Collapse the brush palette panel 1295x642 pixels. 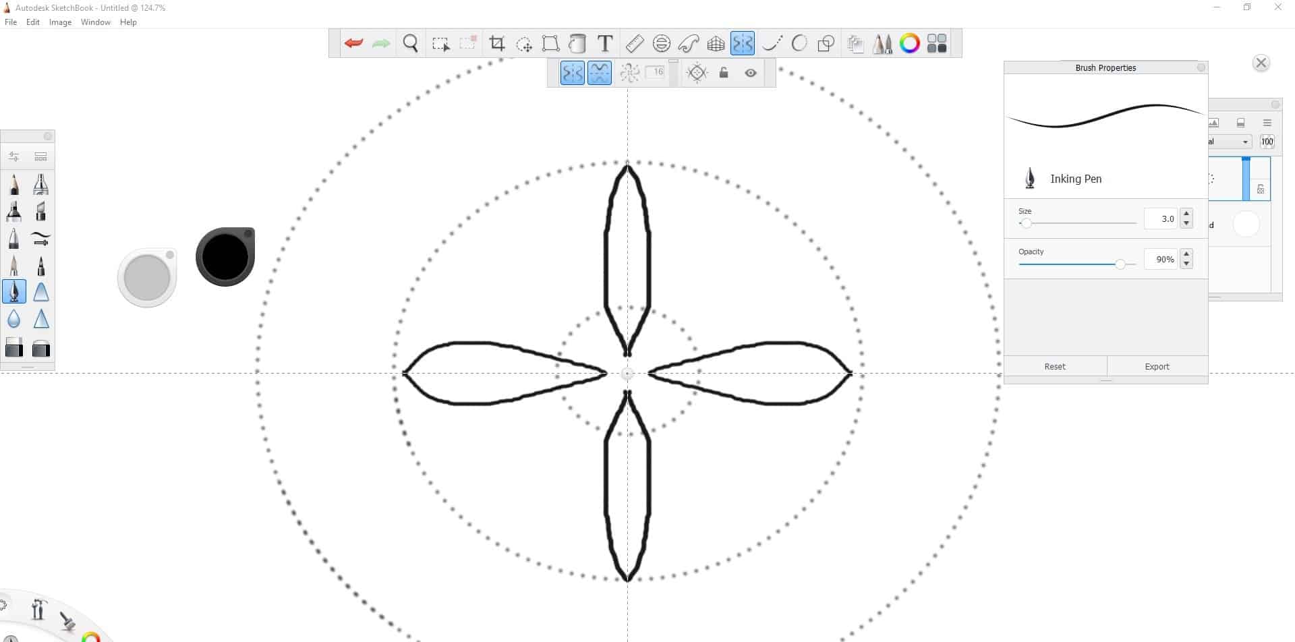click(x=47, y=136)
